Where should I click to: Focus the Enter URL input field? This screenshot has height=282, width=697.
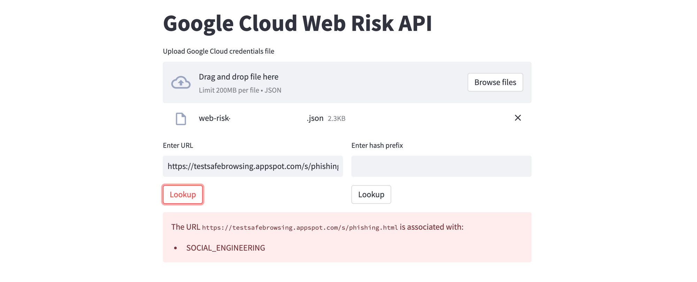point(253,166)
